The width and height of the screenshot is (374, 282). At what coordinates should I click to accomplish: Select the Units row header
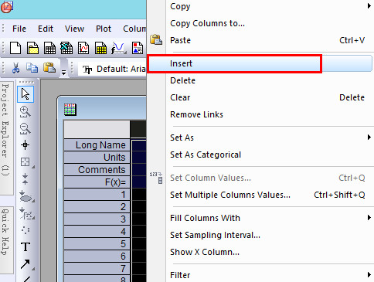(x=97, y=157)
